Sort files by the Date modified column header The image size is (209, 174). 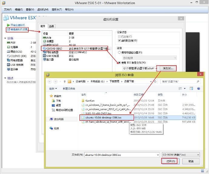[144, 95]
